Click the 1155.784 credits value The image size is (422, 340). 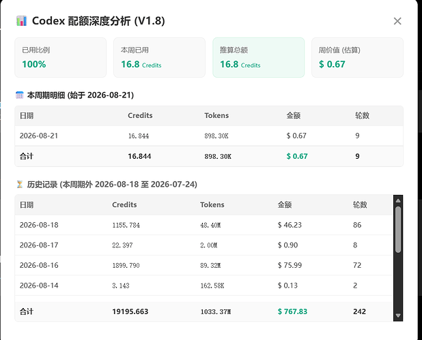[126, 225]
